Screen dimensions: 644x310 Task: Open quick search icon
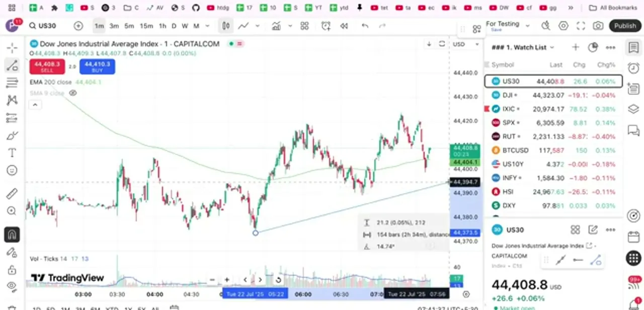pyautogui.click(x=546, y=26)
